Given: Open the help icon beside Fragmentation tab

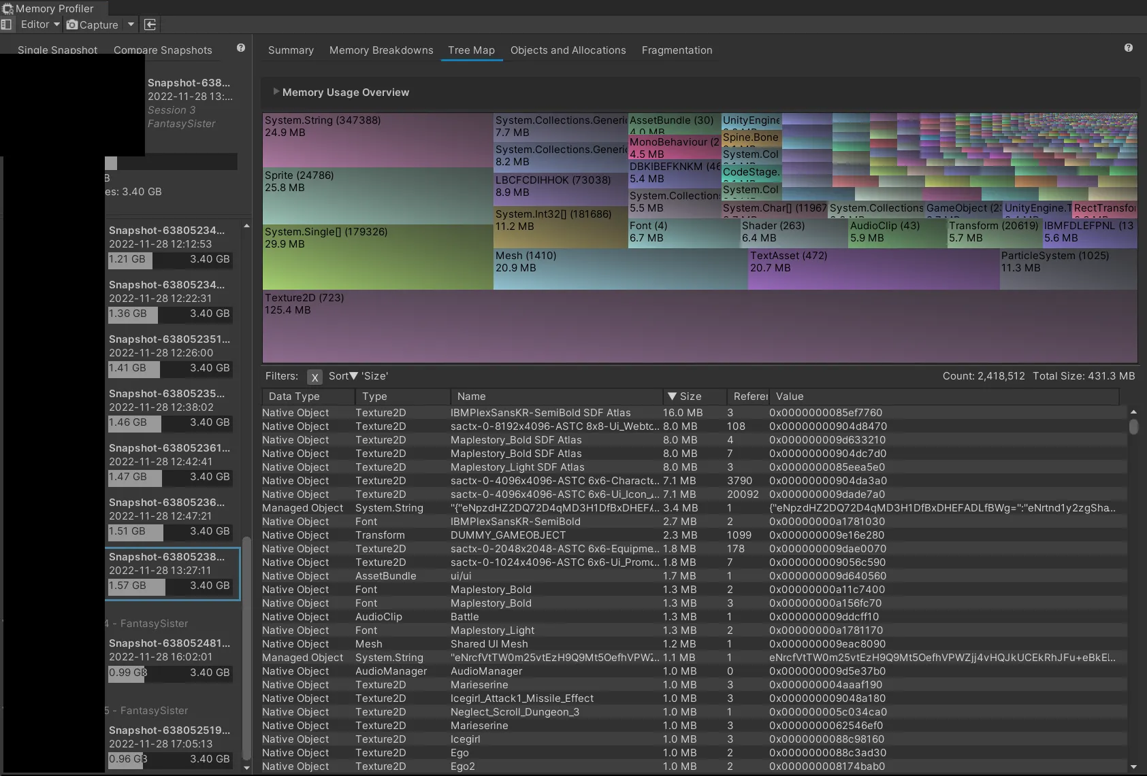Looking at the screenshot, I should click(1129, 48).
